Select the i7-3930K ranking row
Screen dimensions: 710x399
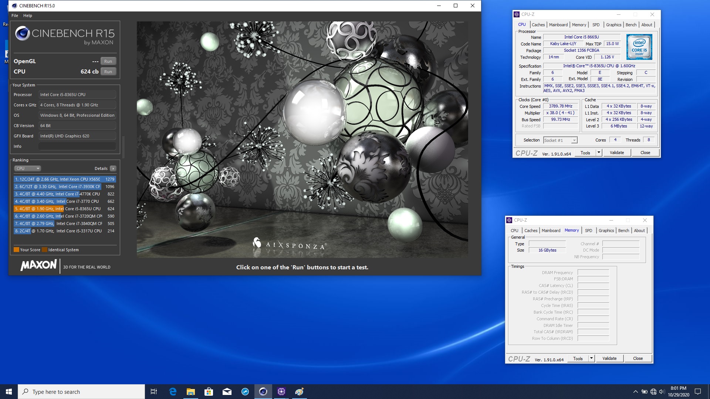65,187
